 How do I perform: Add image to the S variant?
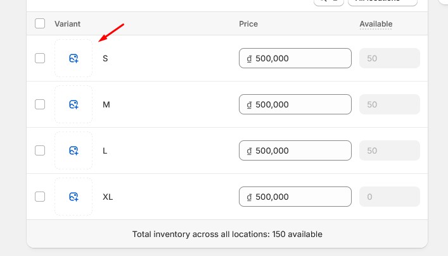click(x=74, y=58)
